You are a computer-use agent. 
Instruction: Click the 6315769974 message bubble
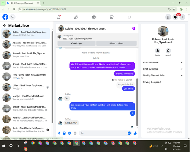click(x=71, y=123)
